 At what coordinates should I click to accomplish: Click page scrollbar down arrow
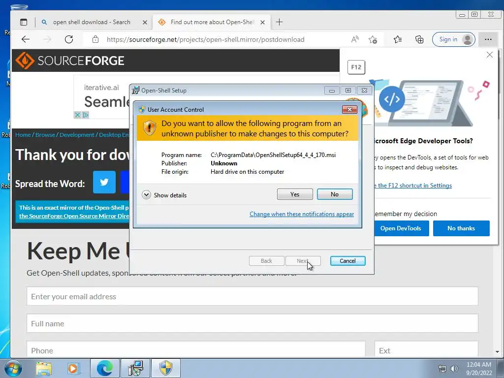pyautogui.click(x=497, y=352)
